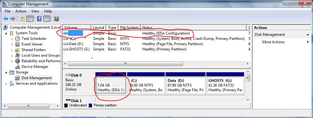Sort by the Type column header

pyautogui.click(x=112, y=28)
